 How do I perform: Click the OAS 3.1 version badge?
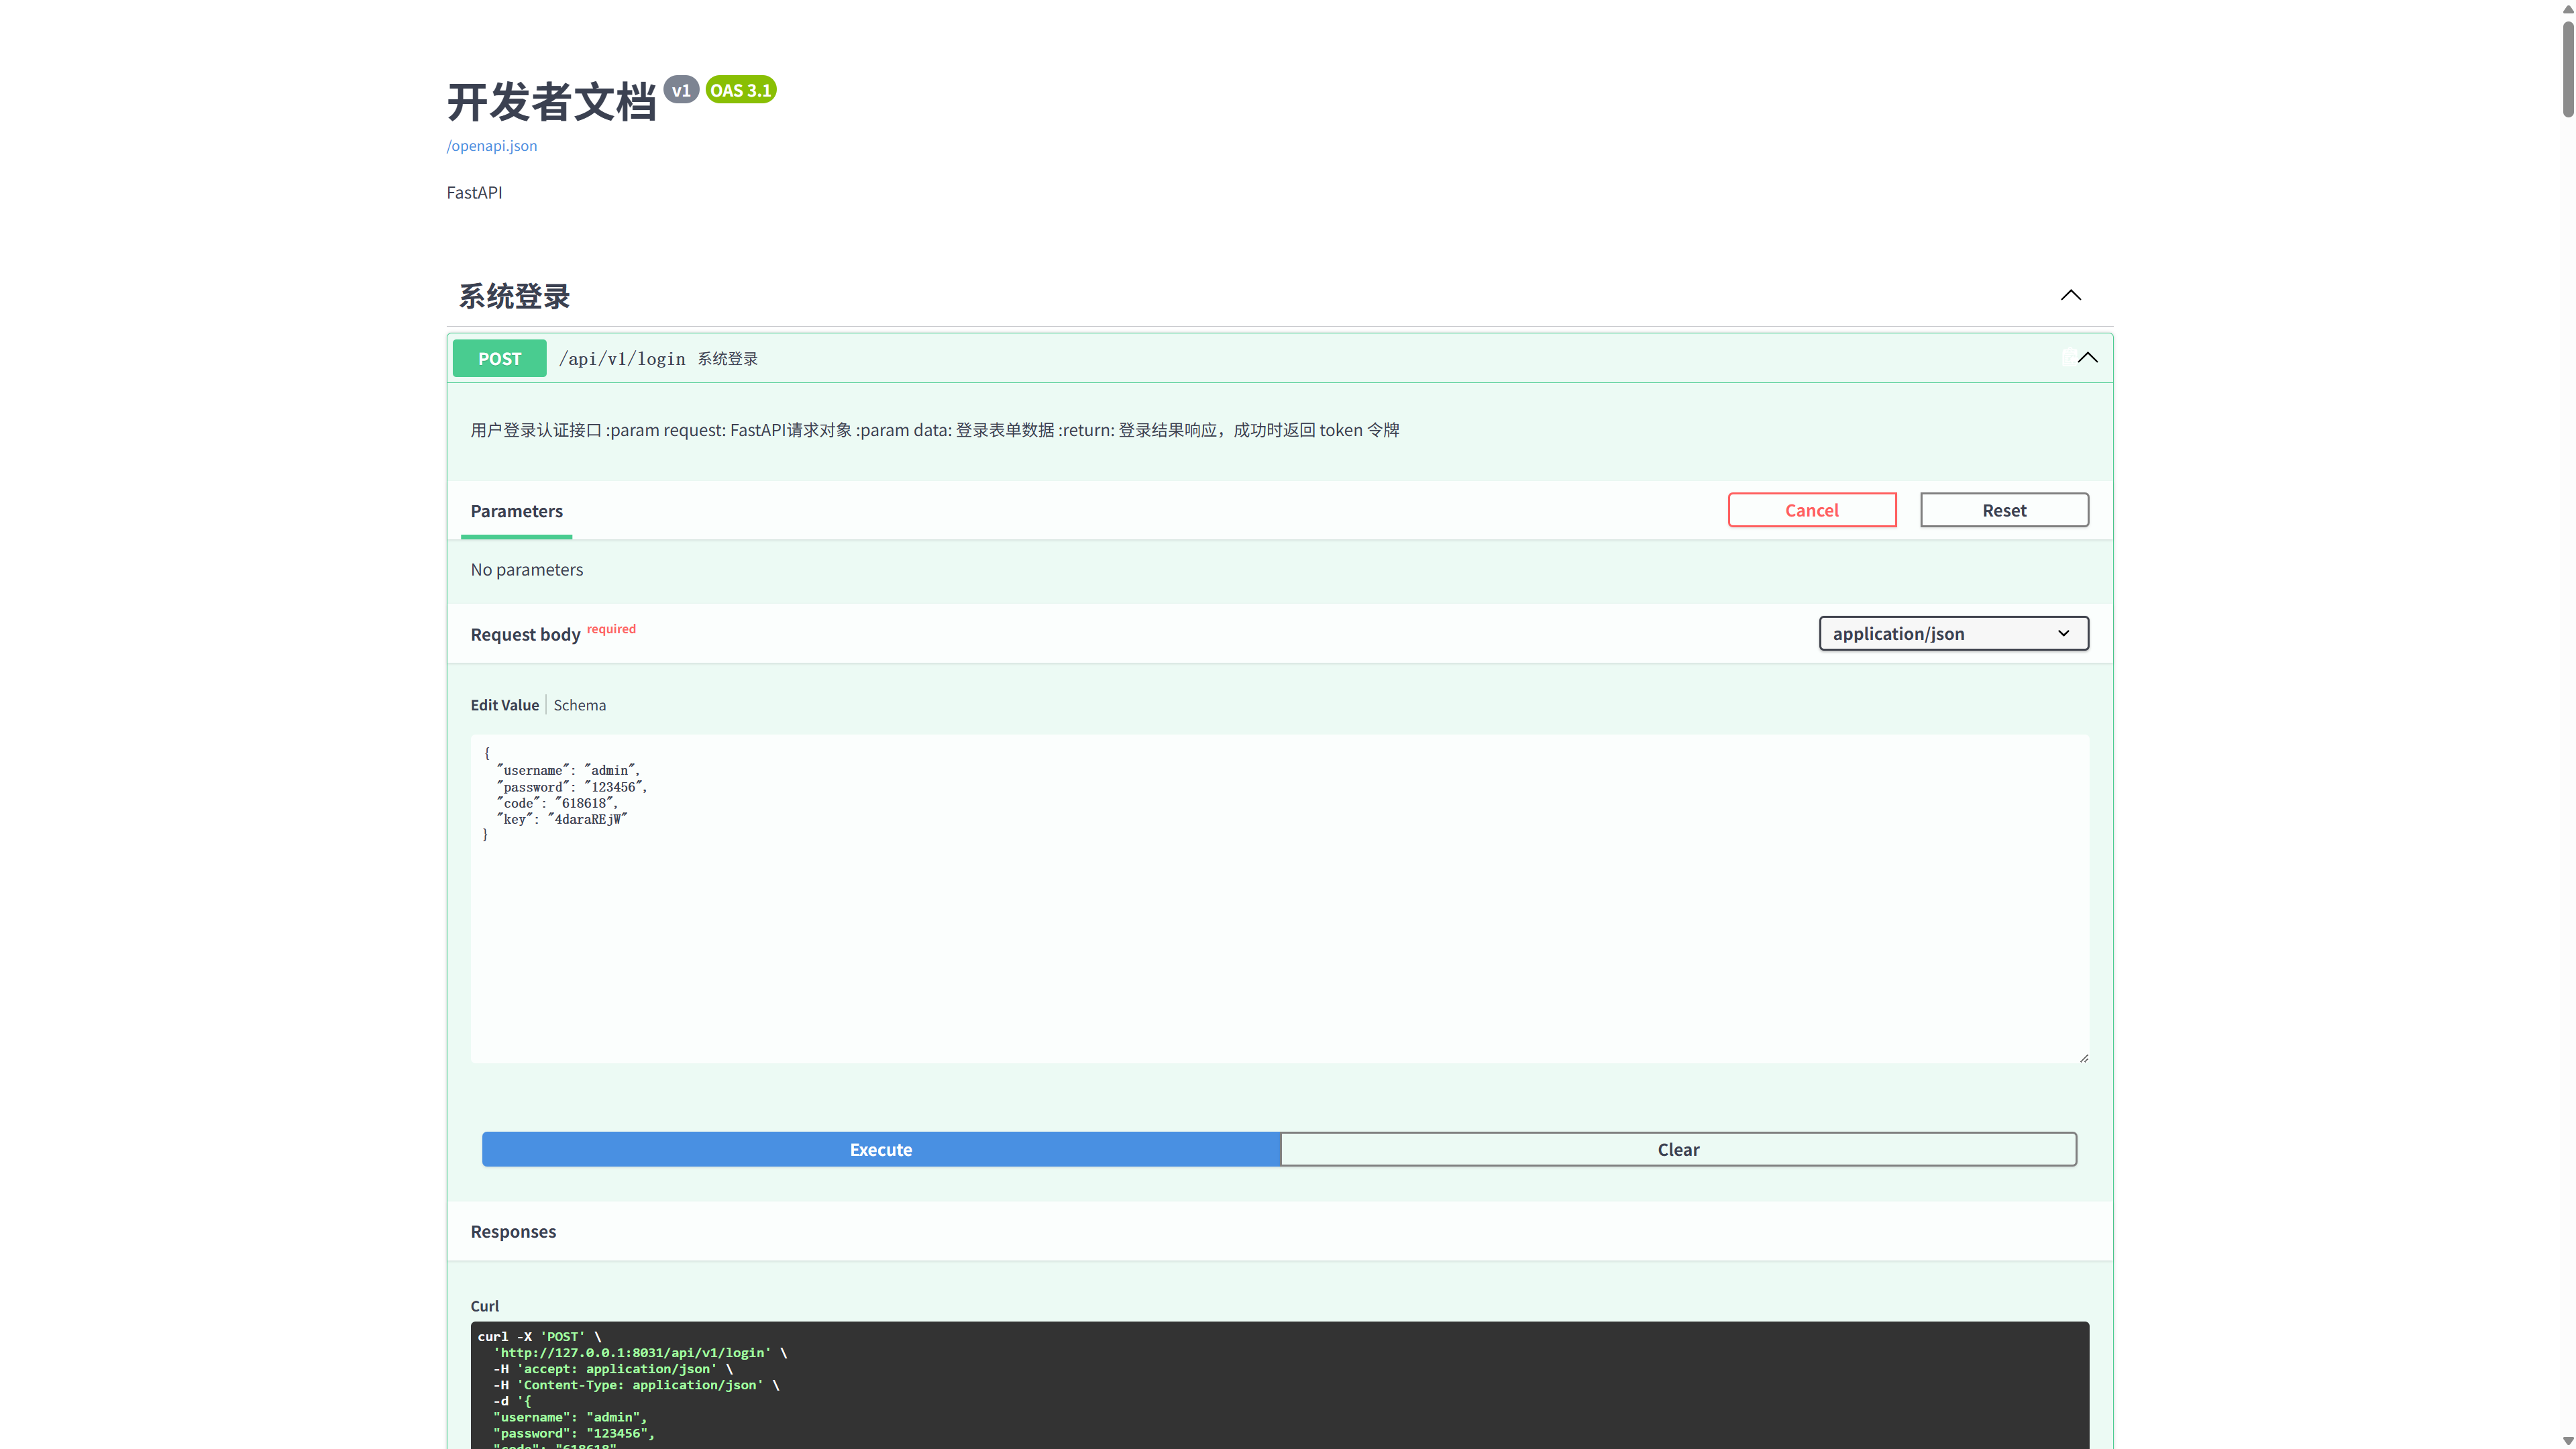click(741, 90)
